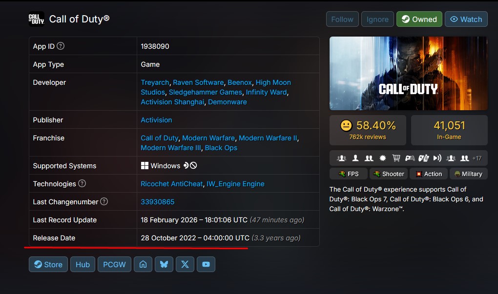Click the Action tag

429,174
